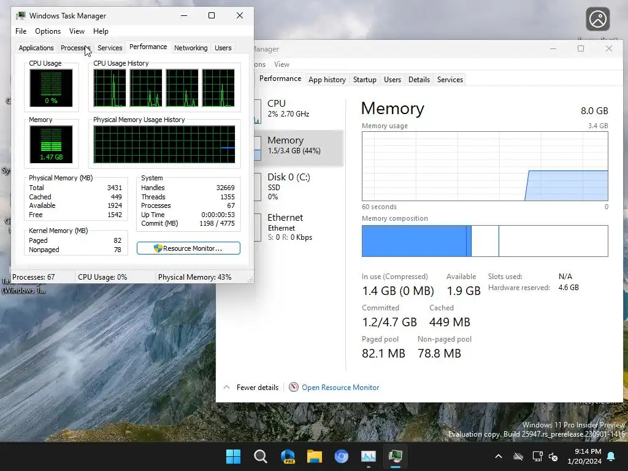
Task: Switch to the Services tab in classic Task Manager
Action: click(x=110, y=48)
